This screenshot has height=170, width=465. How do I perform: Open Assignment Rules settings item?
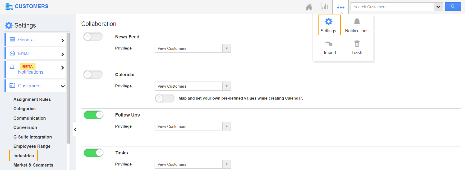[x=32, y=99]
